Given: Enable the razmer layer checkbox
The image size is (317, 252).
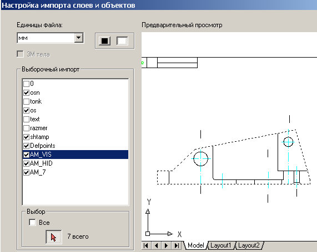Looking at the screenshot, I should 26,128.
